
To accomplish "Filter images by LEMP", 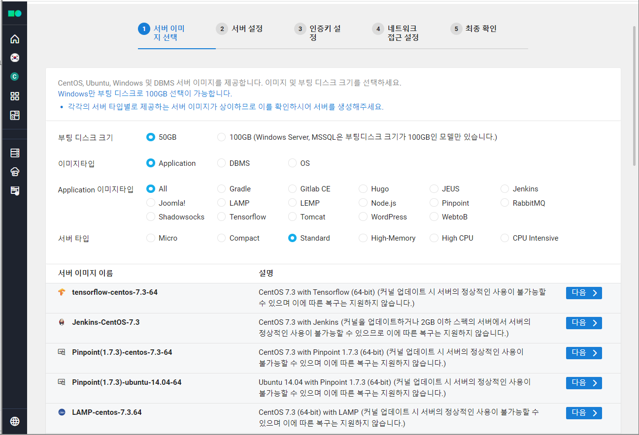I will [x=293, y=203].
